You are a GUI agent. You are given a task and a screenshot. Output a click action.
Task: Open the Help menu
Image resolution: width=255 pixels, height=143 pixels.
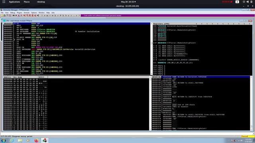click(x=48, y=13)
